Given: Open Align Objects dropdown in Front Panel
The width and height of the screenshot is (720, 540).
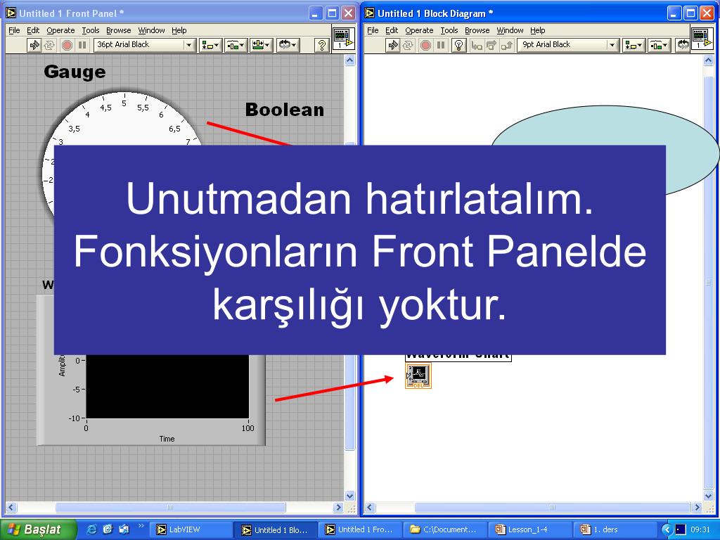Looking at the screenshot, I should click(x=210, y=45).
